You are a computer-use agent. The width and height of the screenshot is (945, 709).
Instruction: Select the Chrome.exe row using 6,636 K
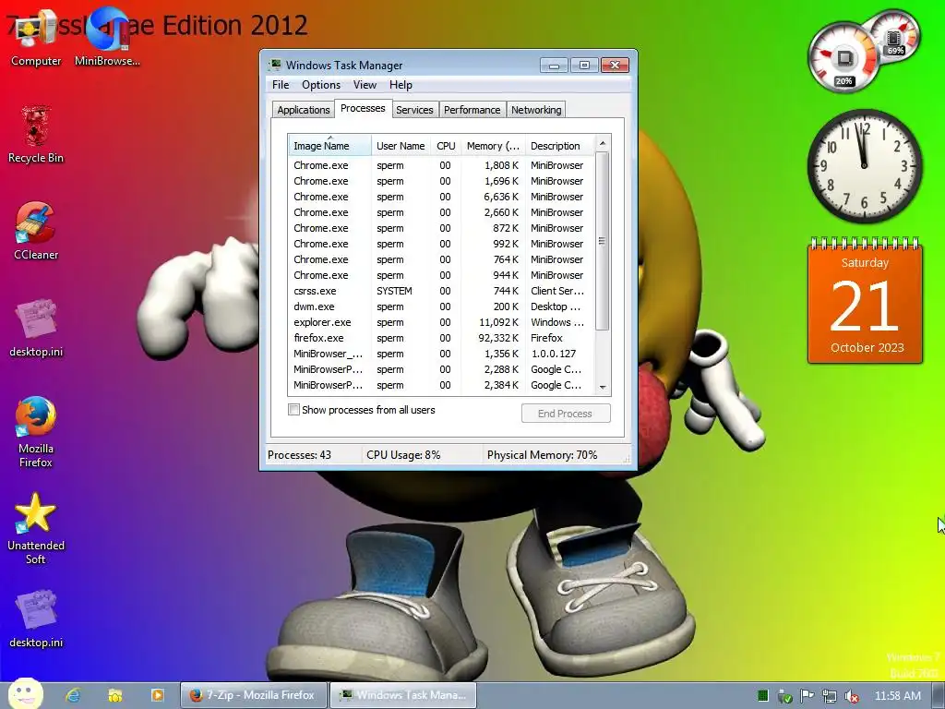pyautogui.click(x=441, y=197)
